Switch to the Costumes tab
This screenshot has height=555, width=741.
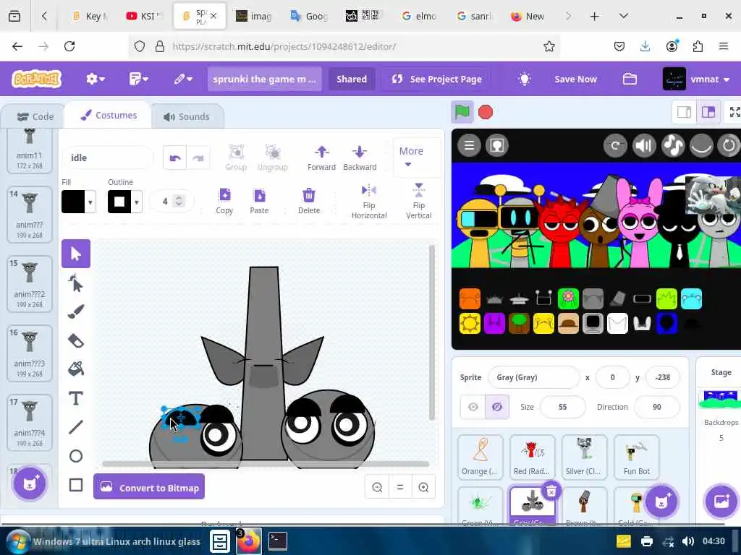coord(109,115)
